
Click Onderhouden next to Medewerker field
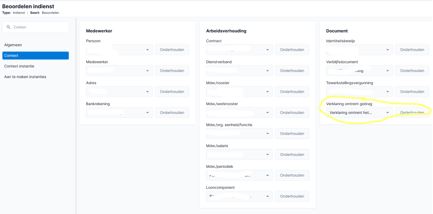click(x=172, y=71)
